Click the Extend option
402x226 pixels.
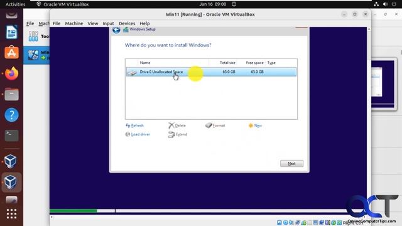tap(178, 134)
